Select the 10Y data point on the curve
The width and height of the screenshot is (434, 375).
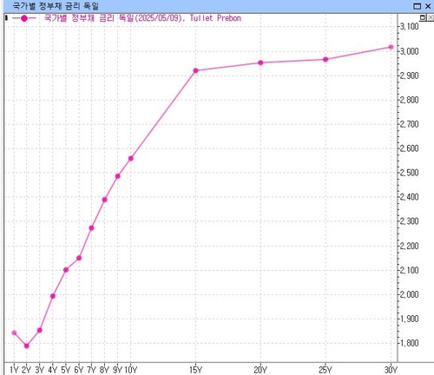tap(131, 158)
